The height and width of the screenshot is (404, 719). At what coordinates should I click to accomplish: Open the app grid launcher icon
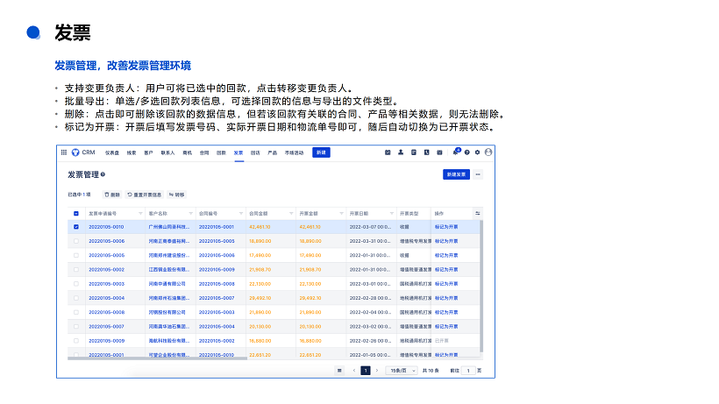coord(64,152)
